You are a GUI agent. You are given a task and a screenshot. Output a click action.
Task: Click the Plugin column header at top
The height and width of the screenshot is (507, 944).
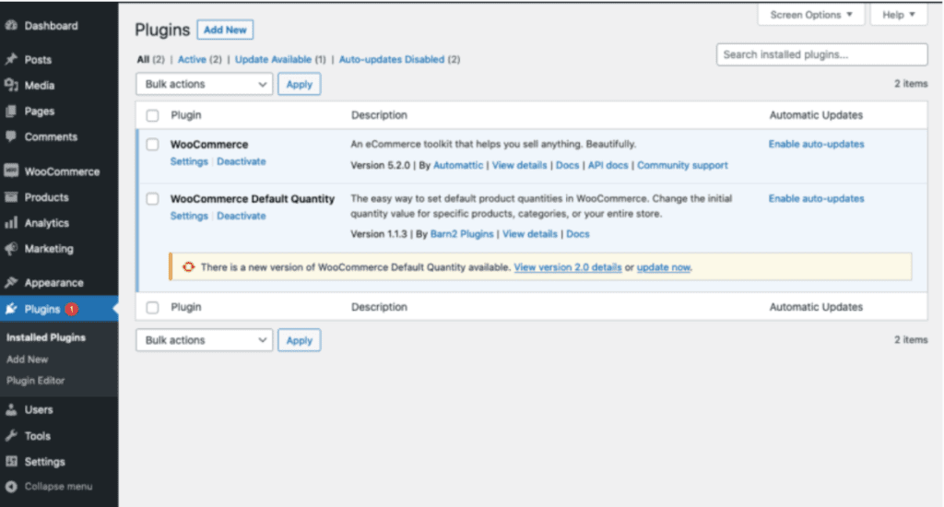point(186,115)
